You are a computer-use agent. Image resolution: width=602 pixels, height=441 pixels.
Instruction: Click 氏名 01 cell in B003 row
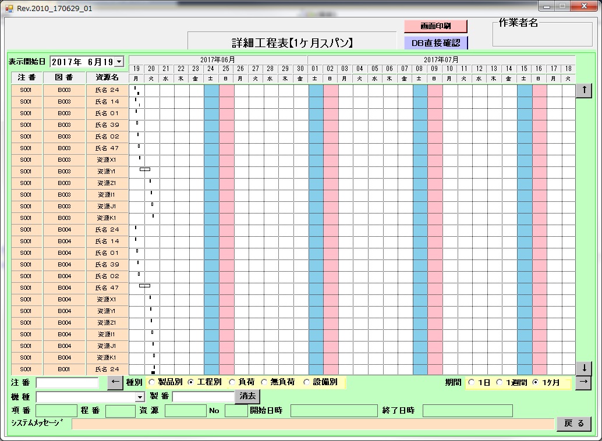pyautogui.click(x=107, y=113)
